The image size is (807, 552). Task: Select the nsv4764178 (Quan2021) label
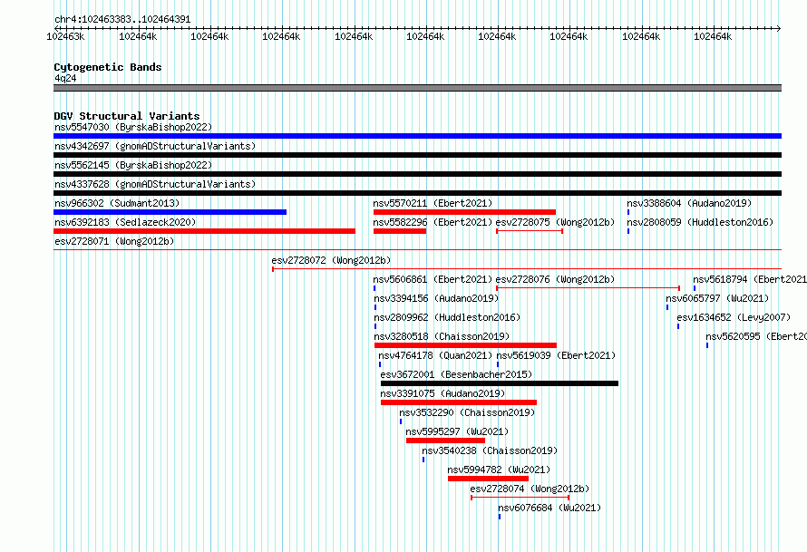point(435,355)
